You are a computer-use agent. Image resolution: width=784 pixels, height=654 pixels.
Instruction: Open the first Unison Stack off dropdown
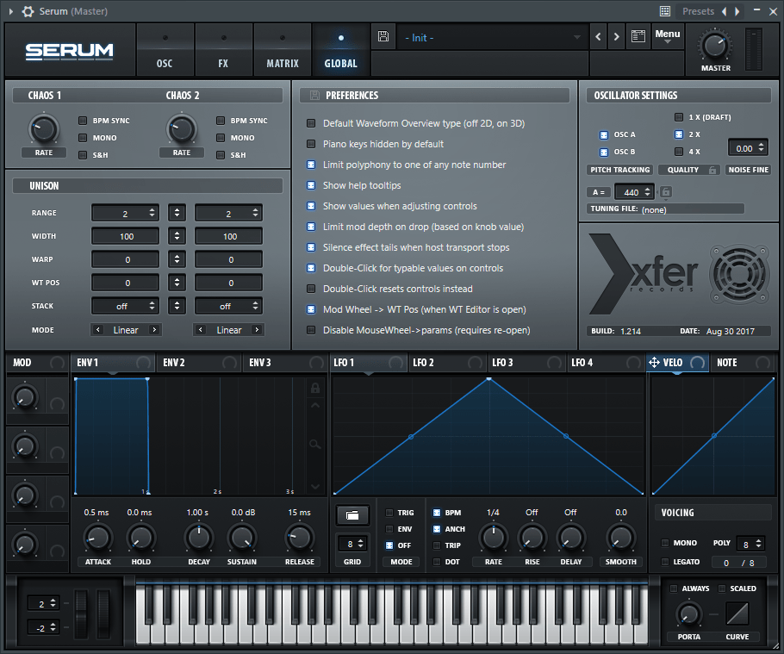click(x=125, y=306)
